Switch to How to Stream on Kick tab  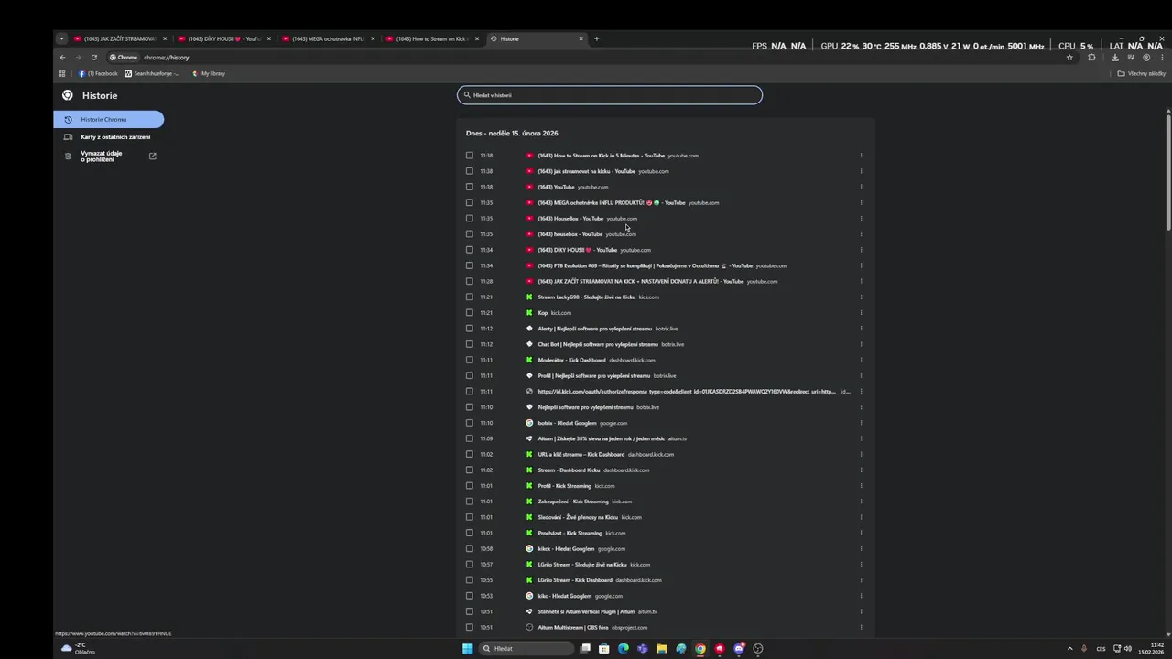point(432,38)
